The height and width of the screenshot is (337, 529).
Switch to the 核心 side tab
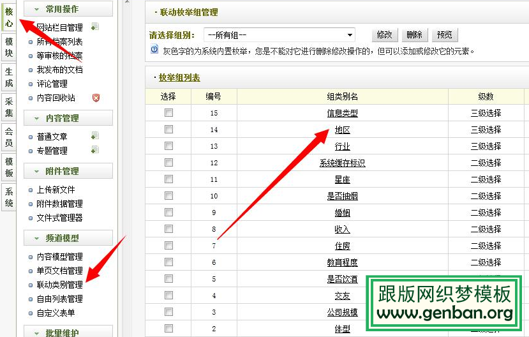9,17
